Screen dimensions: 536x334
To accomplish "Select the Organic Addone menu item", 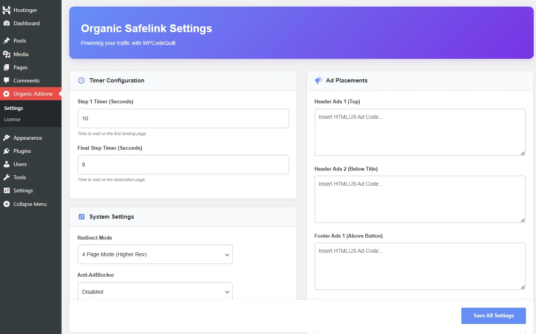I will click(33, 94).
